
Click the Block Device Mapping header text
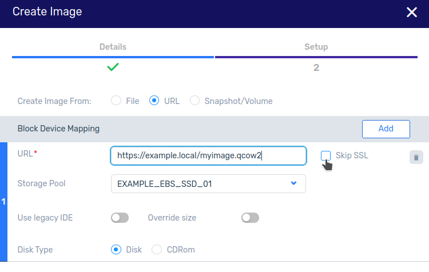click(58, 129)
